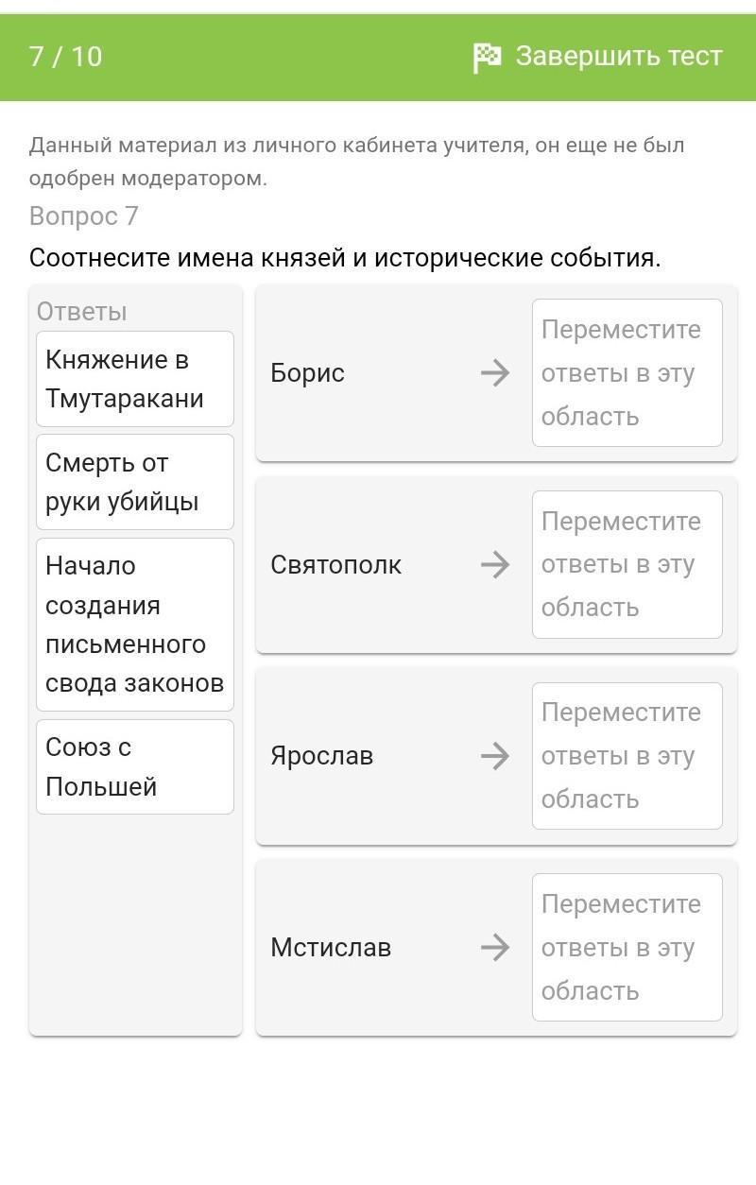Select the Княжение в Тмутаракани answer card

coord(134,379)
